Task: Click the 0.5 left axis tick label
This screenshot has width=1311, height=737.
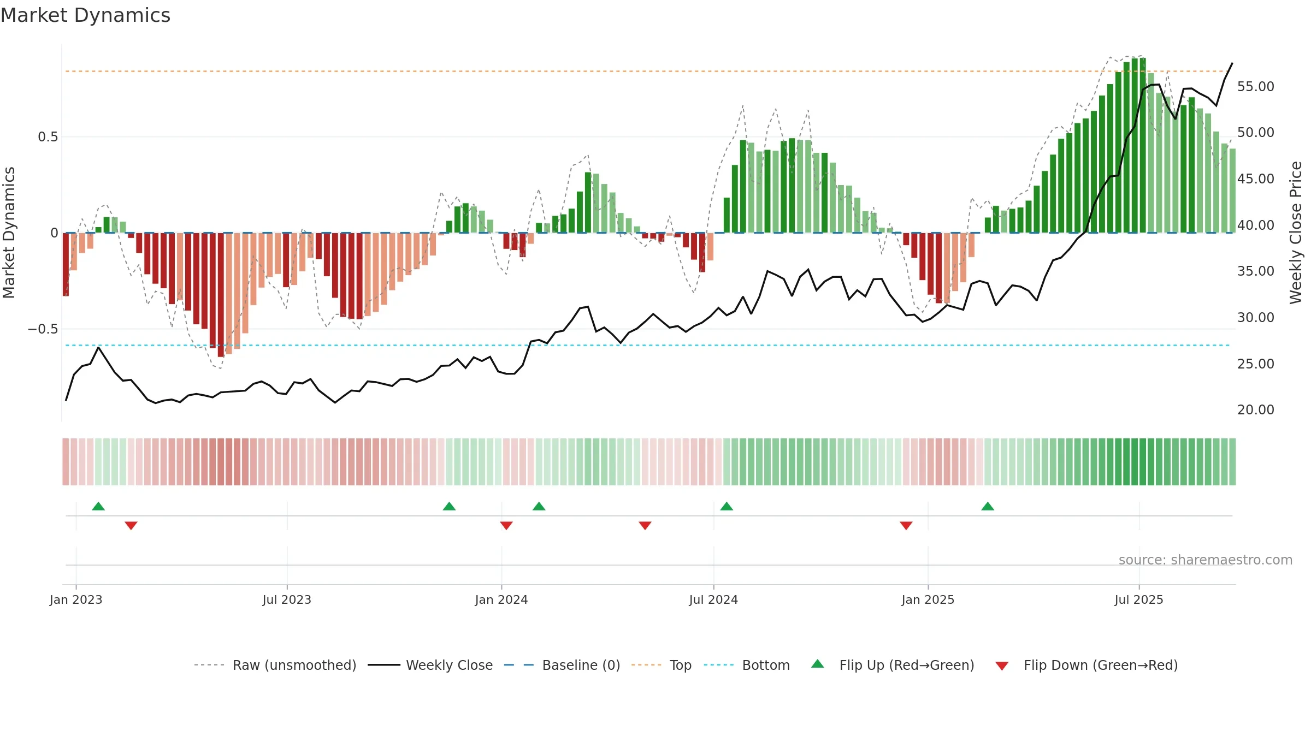Action: pos(48,136)
